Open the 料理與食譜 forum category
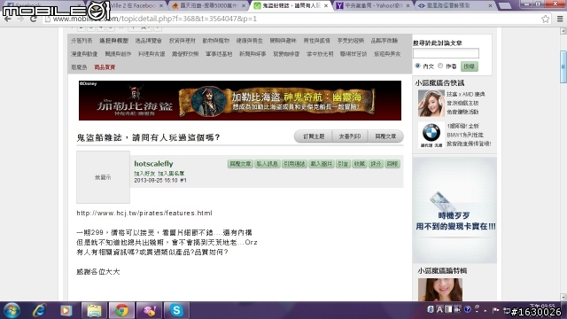Screen dimensions: 567x319 151,54
